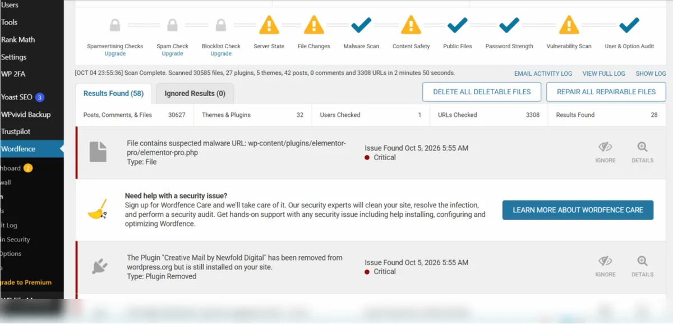Click the URLs Checked count cell

(488, 115)
